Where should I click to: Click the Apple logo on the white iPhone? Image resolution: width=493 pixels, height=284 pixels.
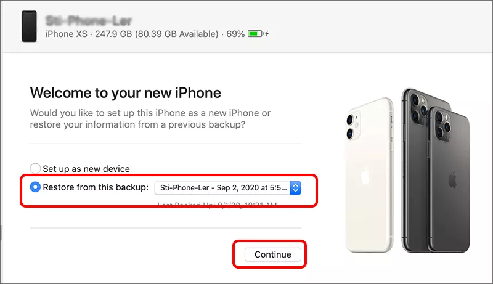[365, 176]
